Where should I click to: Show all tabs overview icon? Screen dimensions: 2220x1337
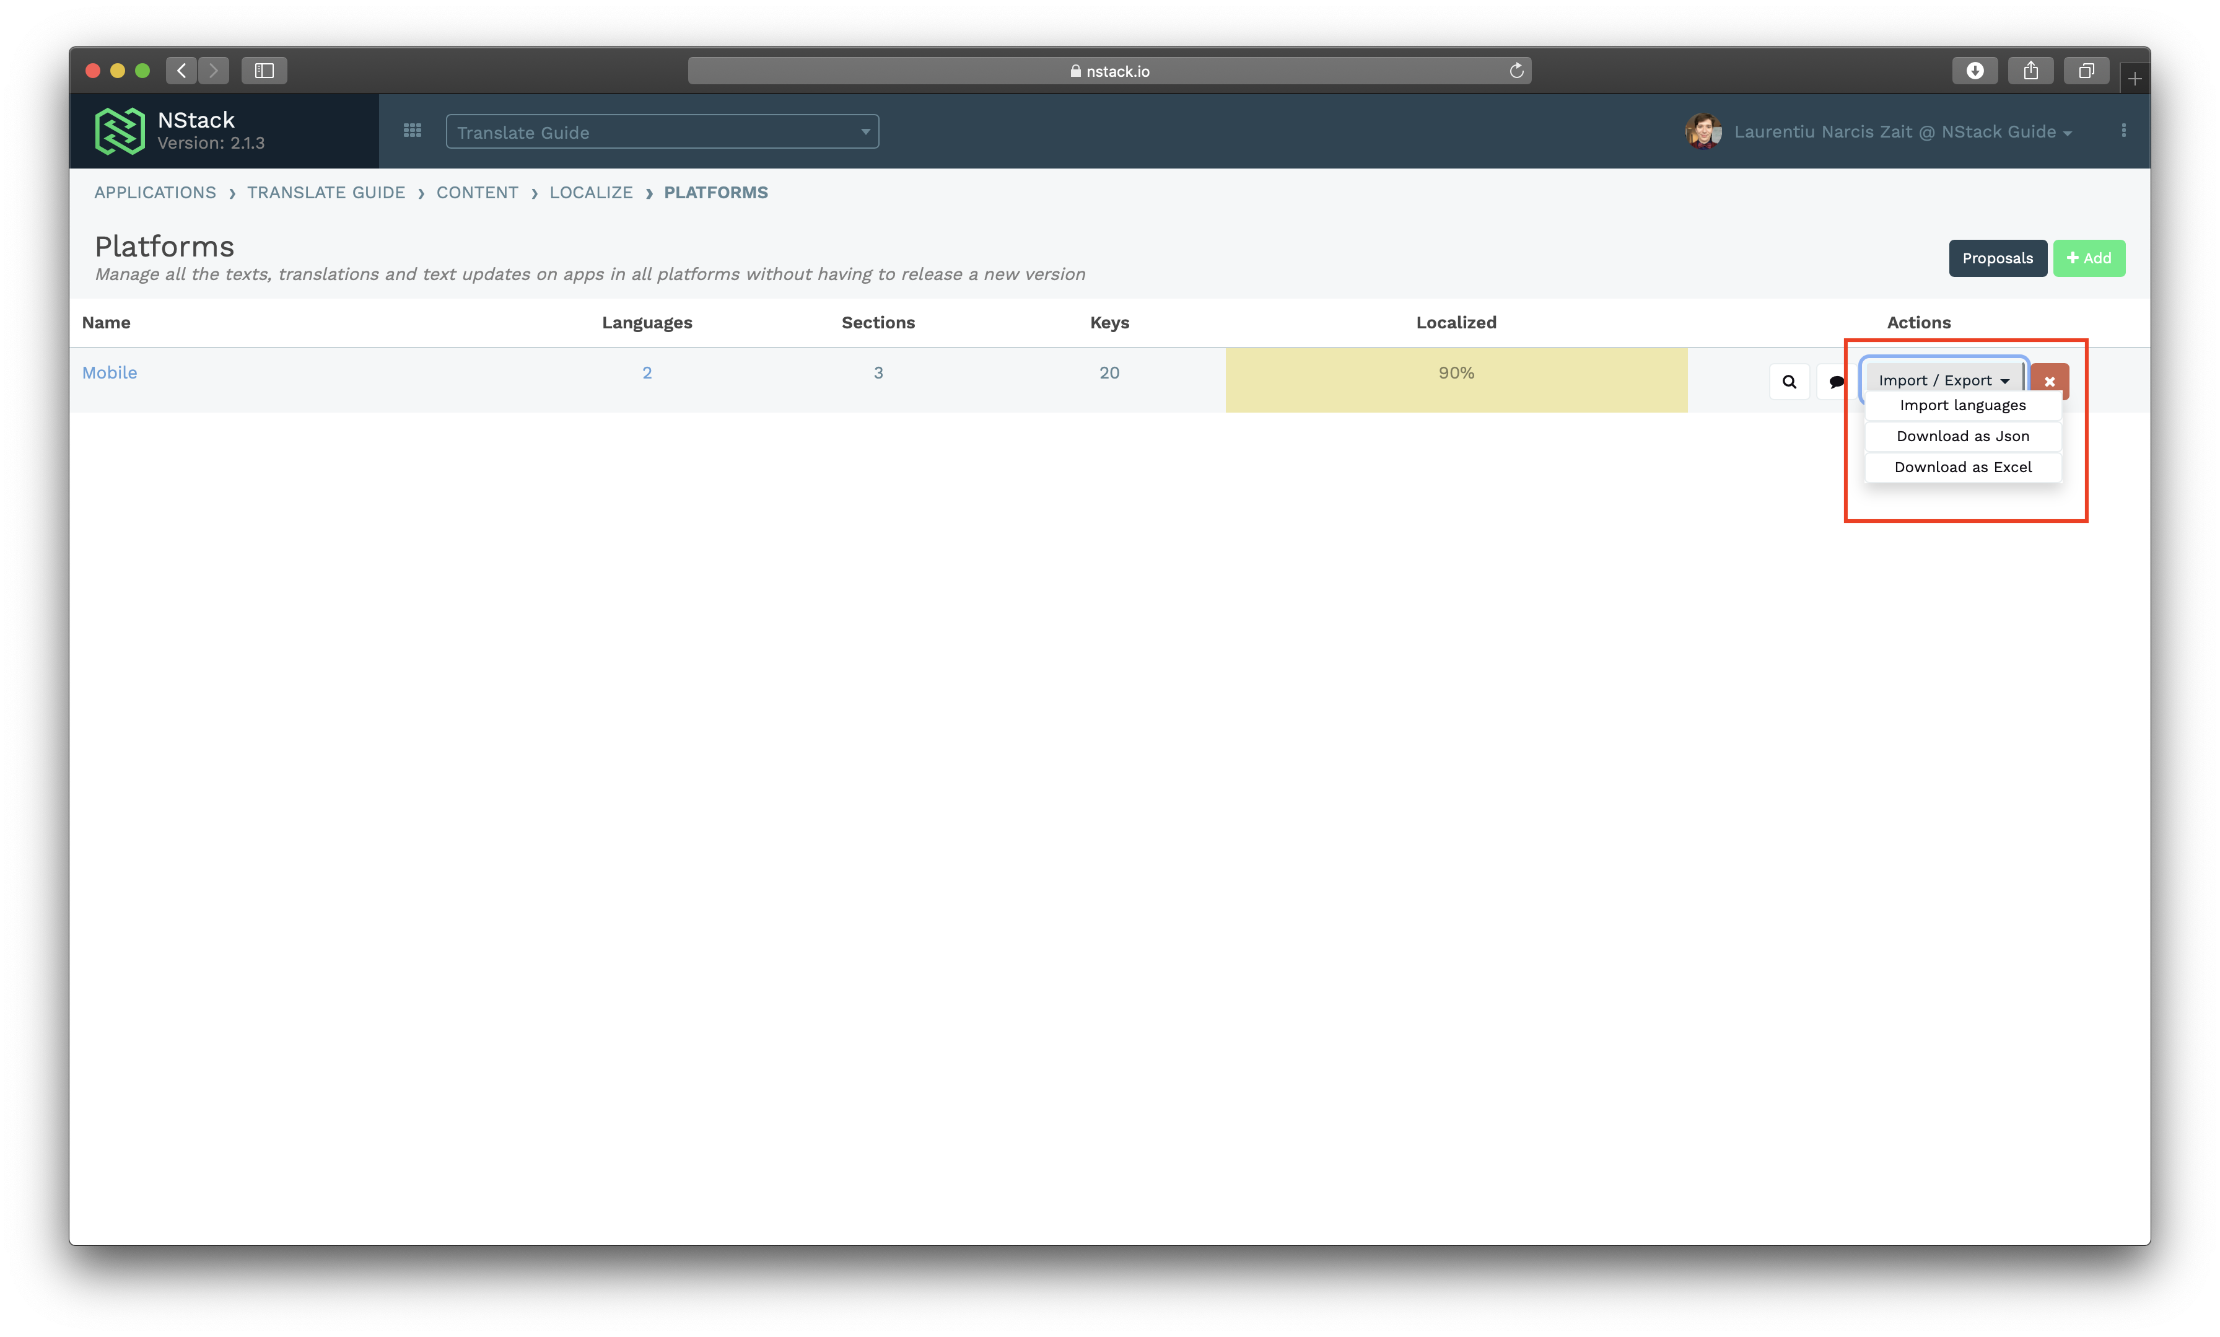[x=2086, y=70]
